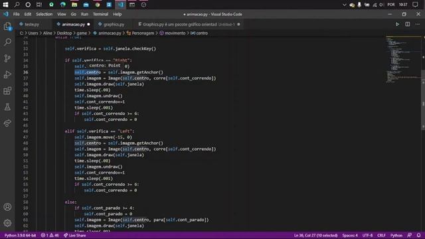Close Untitled-1 tab via unsaved dot

238,25
